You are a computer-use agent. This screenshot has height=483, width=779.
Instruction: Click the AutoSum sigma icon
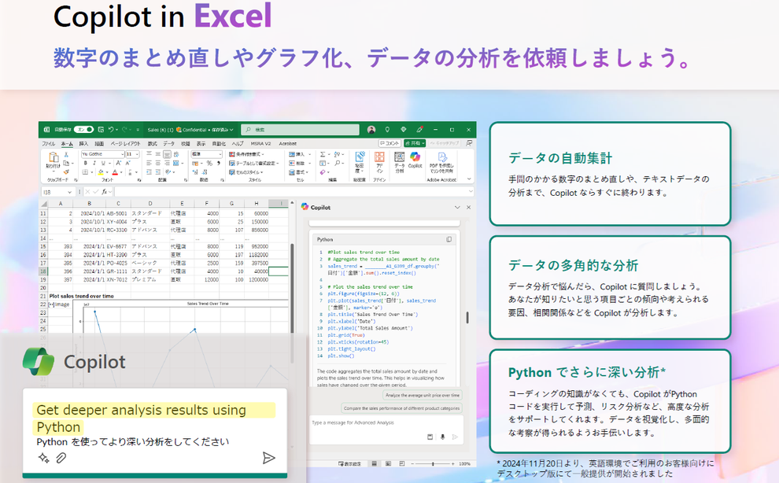tap(323, 154)
